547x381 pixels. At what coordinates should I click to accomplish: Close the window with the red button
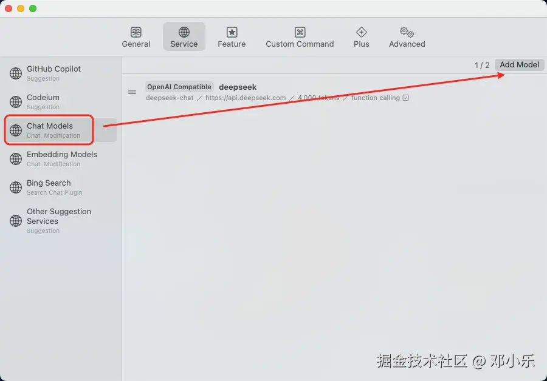(x=9, y=8)
